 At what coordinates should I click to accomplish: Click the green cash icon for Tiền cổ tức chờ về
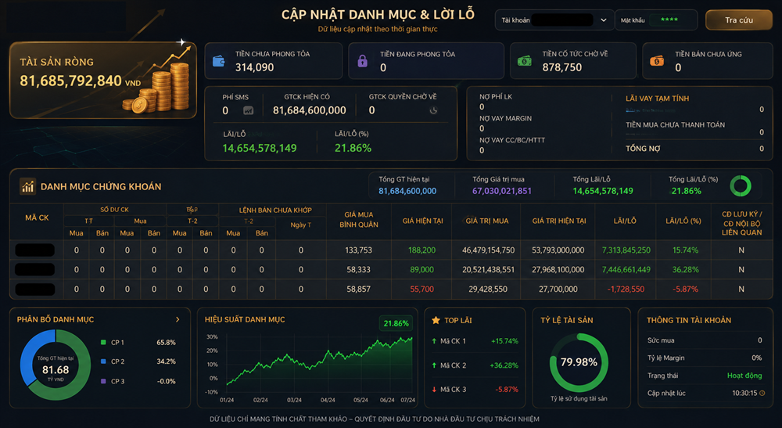tap(524, 61)
